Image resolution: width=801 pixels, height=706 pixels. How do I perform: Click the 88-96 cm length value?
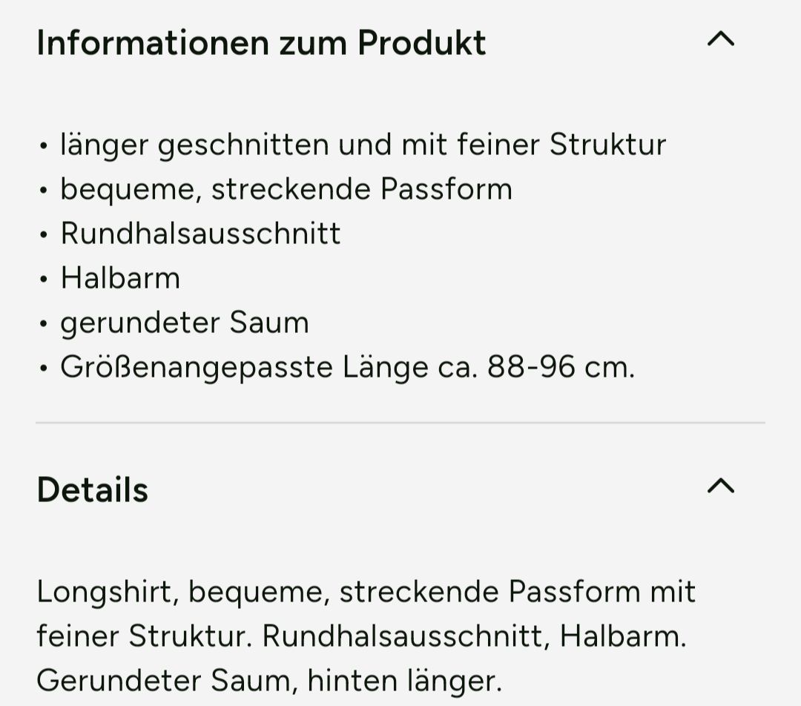pyautogui.click(x=561, y=367)
